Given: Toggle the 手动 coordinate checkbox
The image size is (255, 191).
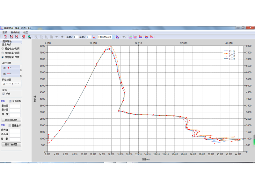Looking at the screenshot, I should (x=4, y=94).
